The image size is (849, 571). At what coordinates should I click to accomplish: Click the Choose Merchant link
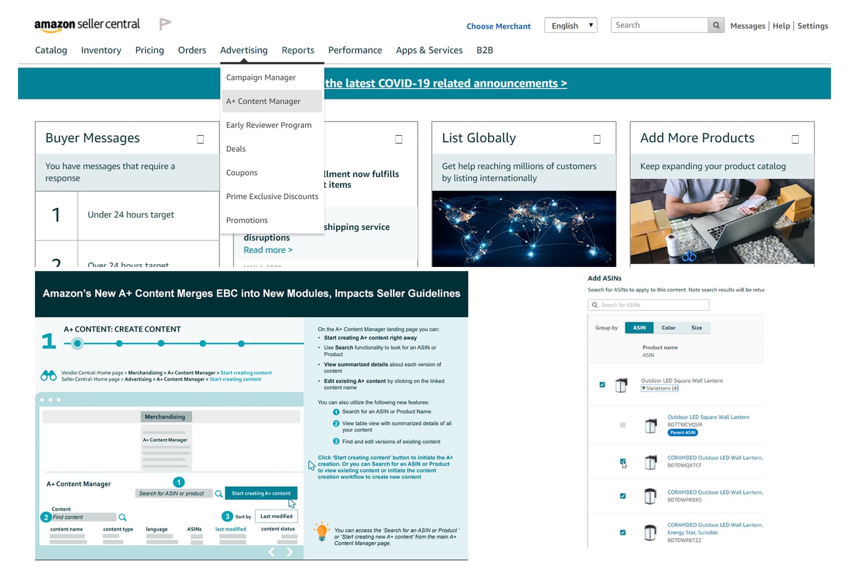pos(498,26)
